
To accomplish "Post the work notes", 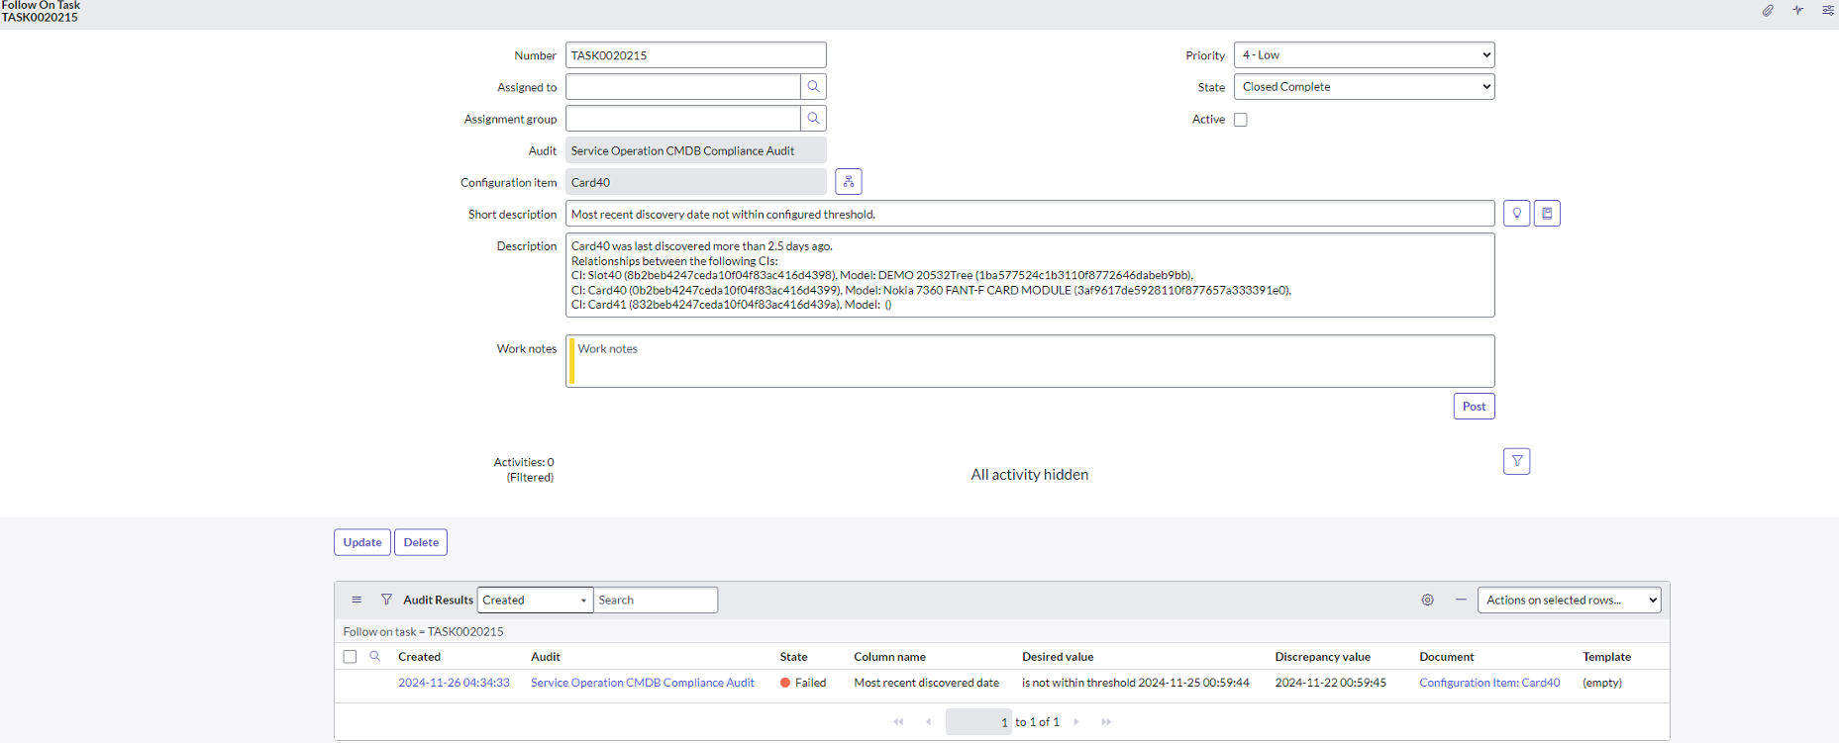I will [1474, 407].
